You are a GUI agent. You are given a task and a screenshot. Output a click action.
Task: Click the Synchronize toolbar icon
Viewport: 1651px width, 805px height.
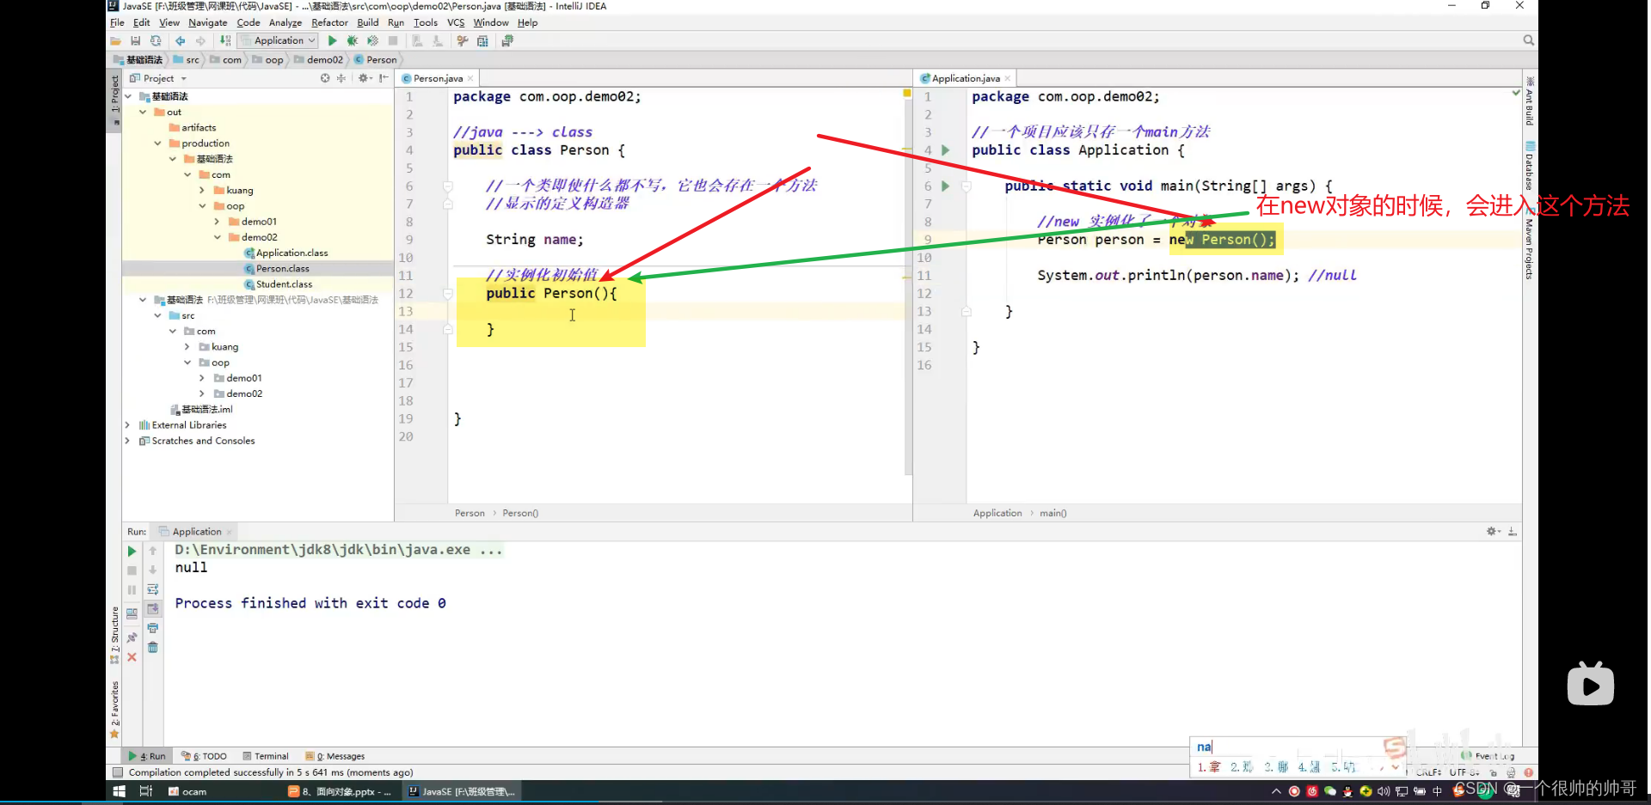[x=156, y=40]
